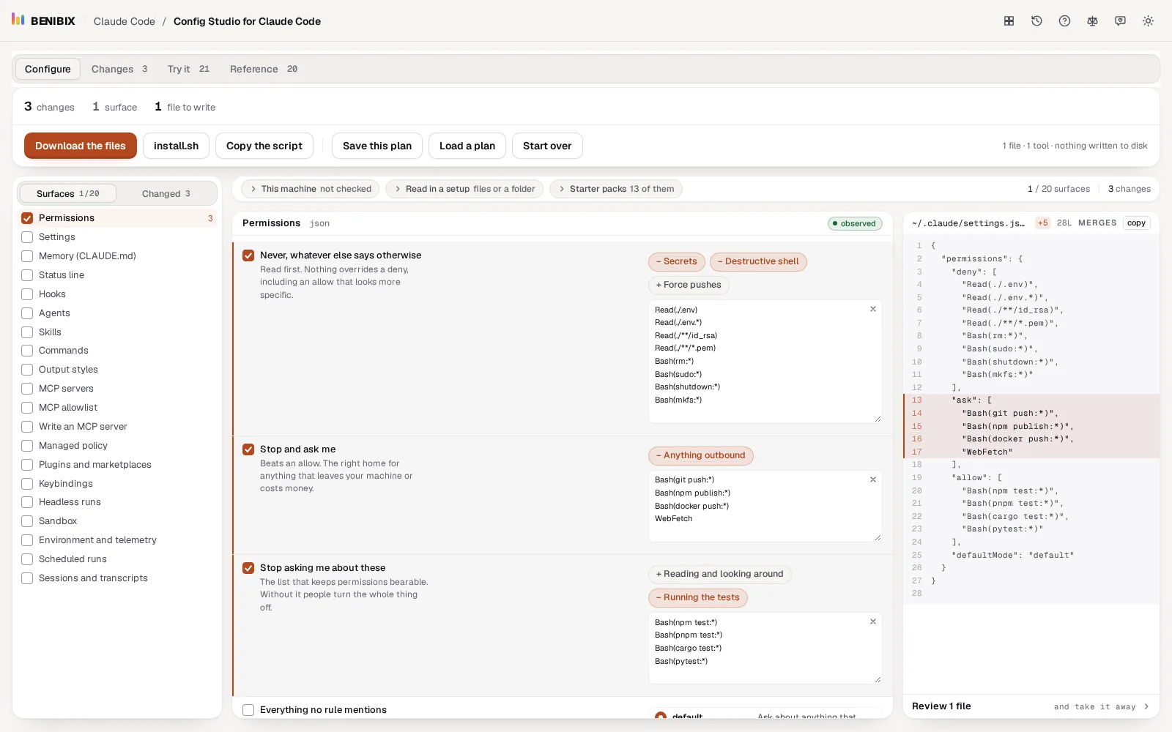Open the feedback heart speech bubble icon
Image resolution: width=1172 pixels, height=732 pixels.
(x=1120, y=21)
